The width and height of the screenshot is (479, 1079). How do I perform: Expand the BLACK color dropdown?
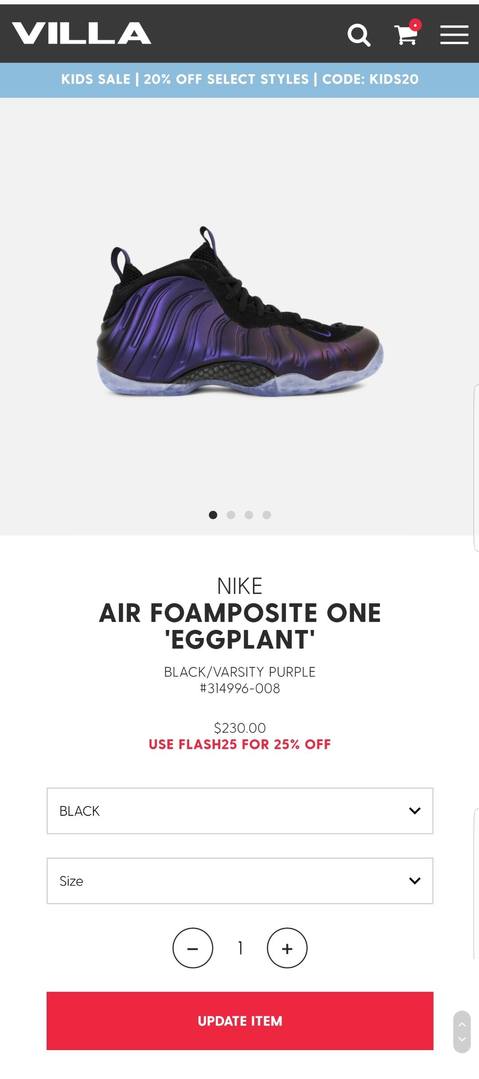(240, 811)
